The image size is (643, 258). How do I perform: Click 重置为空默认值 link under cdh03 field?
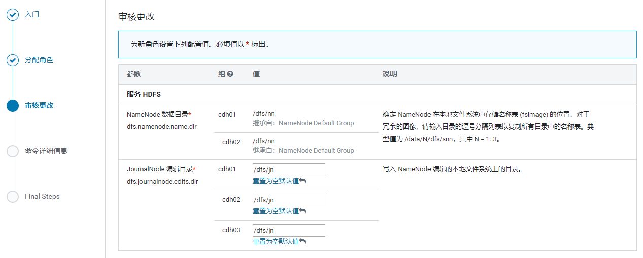point(275,241)
